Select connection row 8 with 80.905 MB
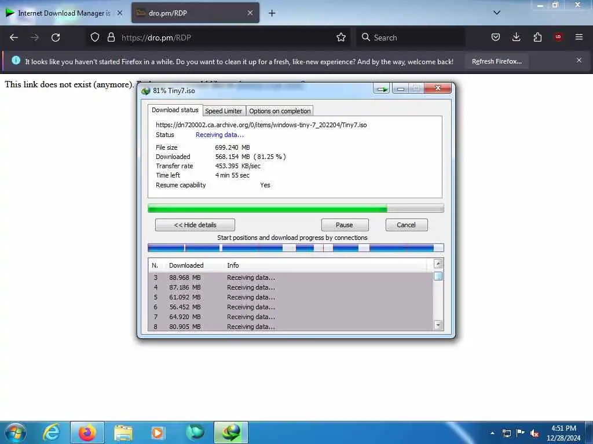This screenshot has height=444, width=593. click(291, 327)
